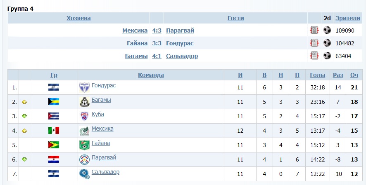Click the Сальвадор team crest icon

coord(84,174)
